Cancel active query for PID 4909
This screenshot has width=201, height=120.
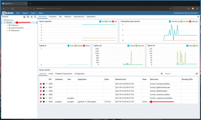[44, 95]
